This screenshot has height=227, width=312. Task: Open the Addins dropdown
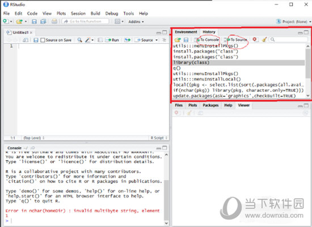tap(136, 22)
